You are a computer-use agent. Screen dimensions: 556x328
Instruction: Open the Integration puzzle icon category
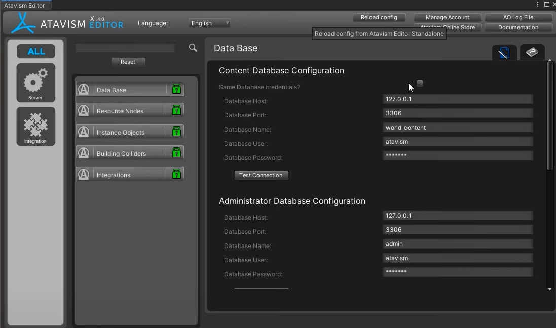pyautogui.click(x=35, y=126)
